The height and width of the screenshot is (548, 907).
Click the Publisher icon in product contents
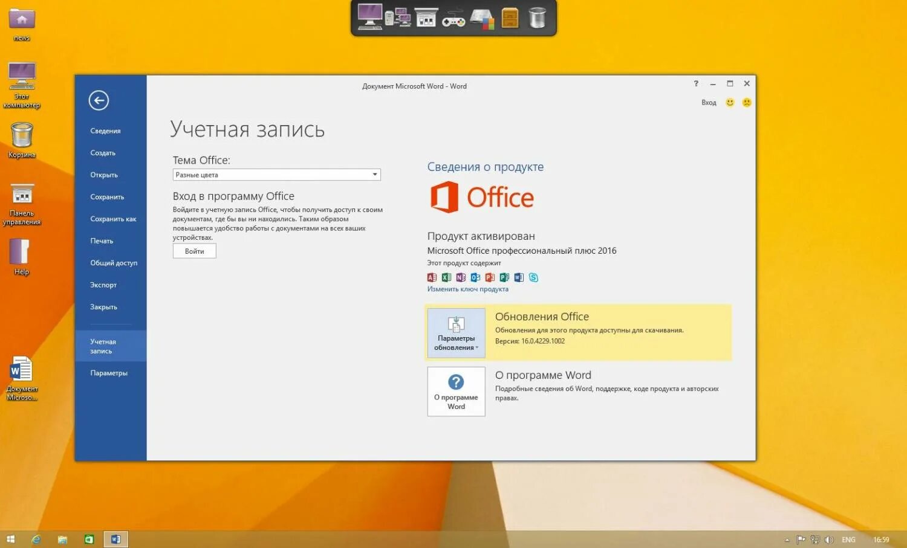coord(504,277)
